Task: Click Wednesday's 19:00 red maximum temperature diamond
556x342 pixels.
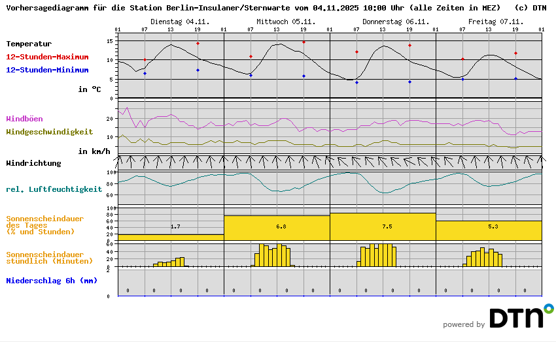Action: point(304,42)
